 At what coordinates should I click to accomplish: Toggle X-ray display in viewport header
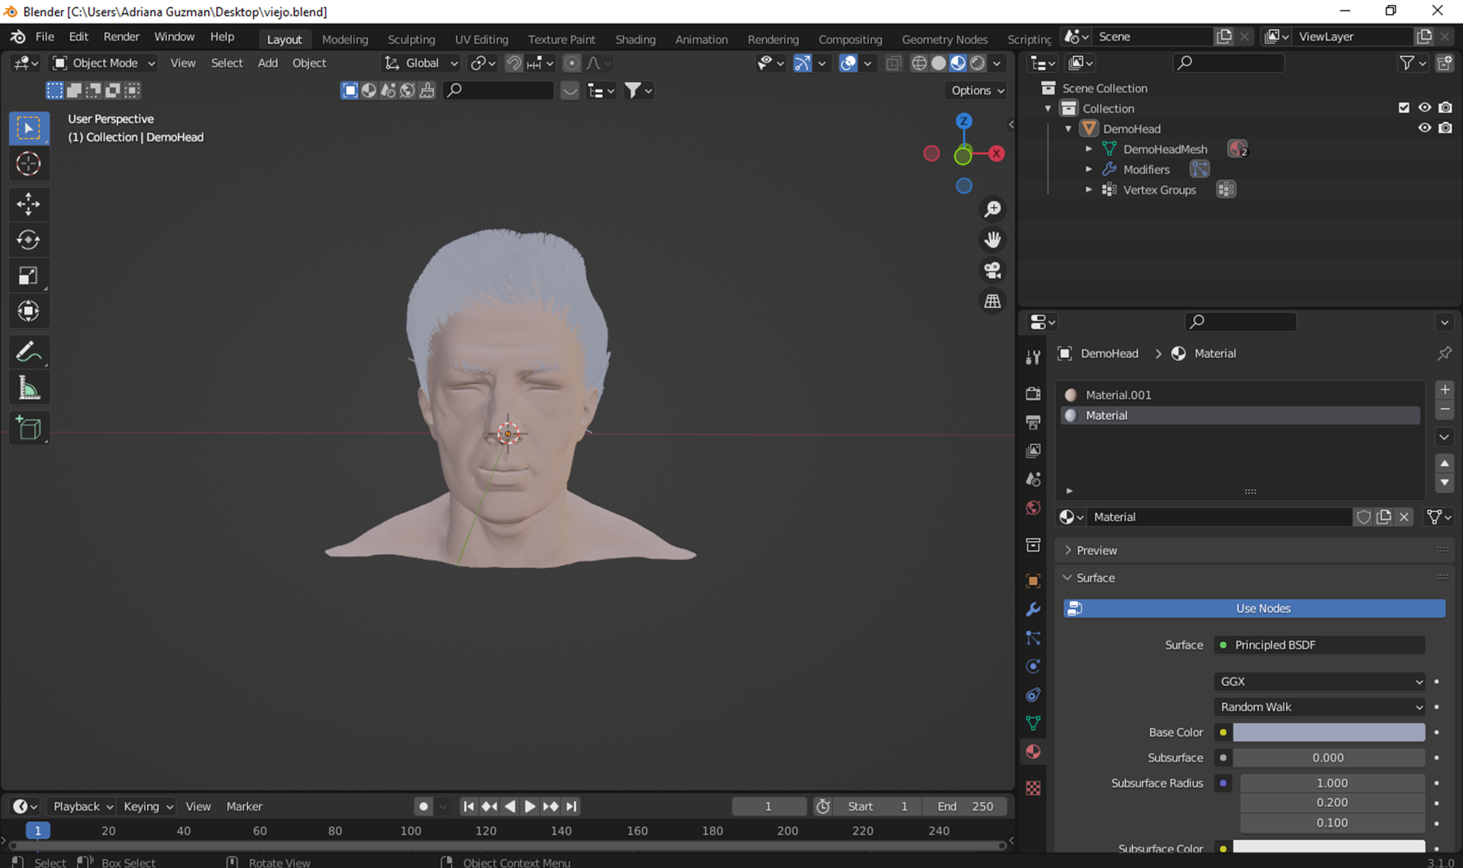(x=893, y=63)
